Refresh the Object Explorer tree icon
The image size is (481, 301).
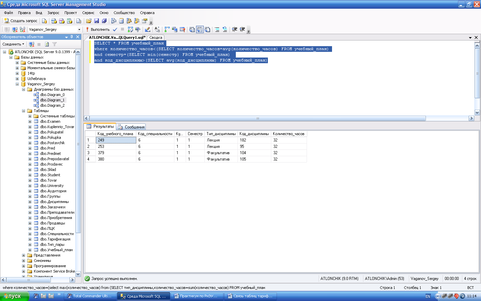[x=47, y=44]
